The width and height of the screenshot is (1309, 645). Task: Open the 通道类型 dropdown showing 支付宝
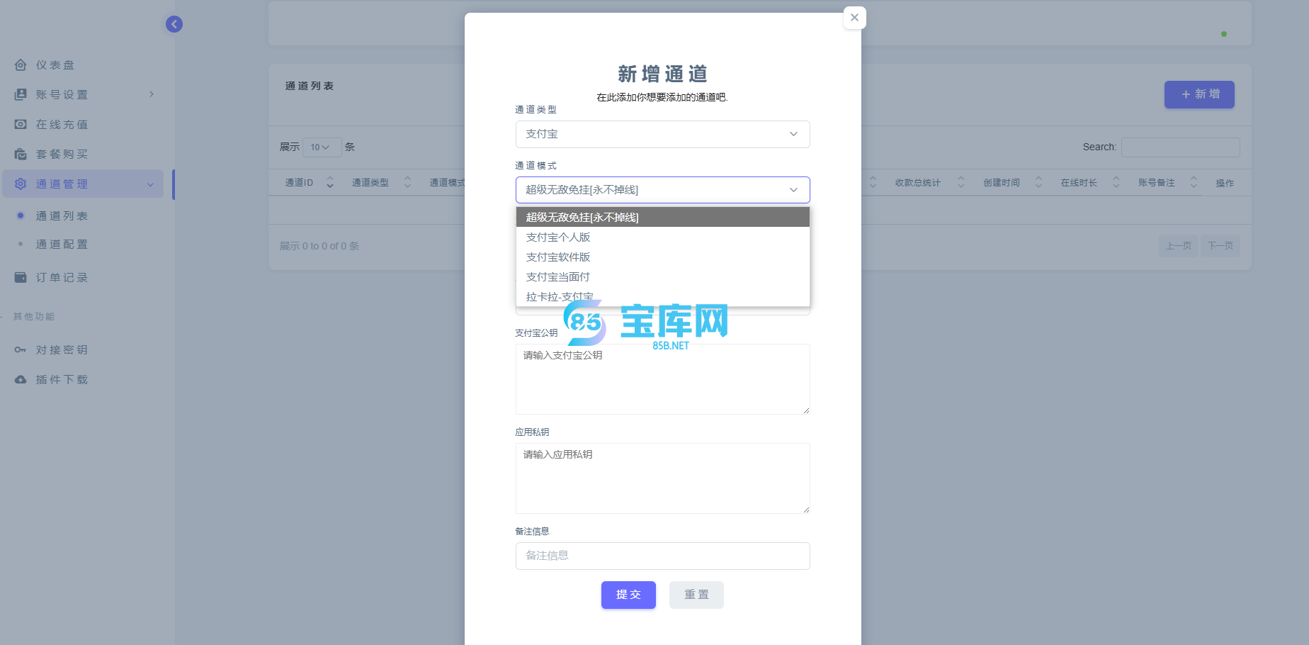(x=662, y=134)
